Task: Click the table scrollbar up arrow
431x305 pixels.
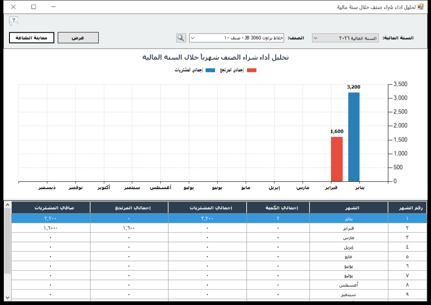Action: point(7,205)
